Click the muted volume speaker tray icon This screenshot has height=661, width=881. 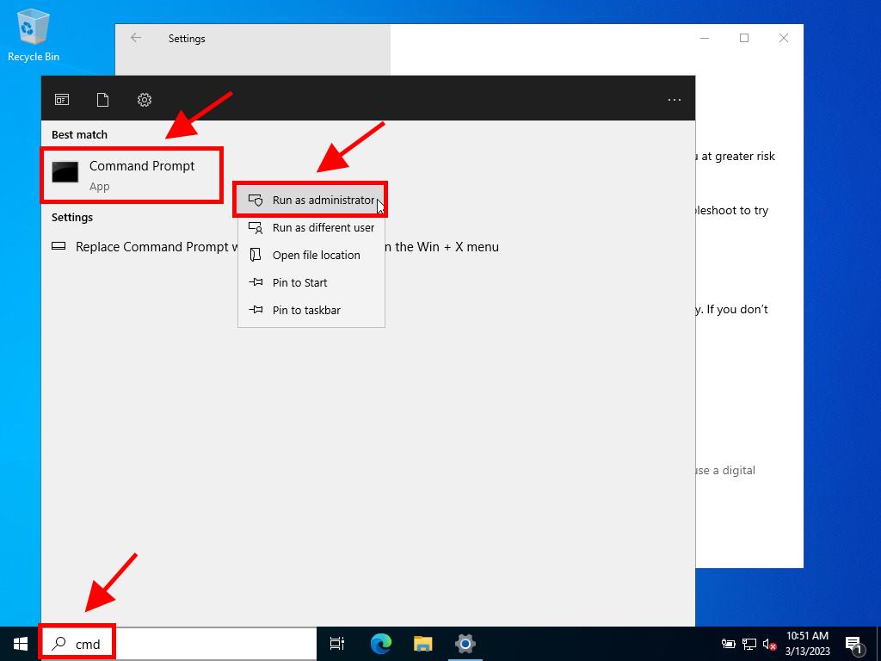(x=770, y=644)
